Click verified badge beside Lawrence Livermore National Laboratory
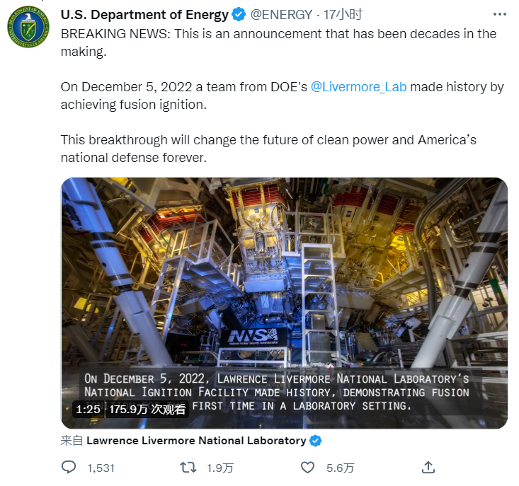This screenshot has width=519, height=486. (x=316, y=441)
